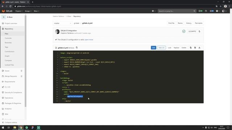The width and height of the screenshot is (232, 130).
Task: Open the user avatar menu
Action: pyautogui.click(x=224, y=11)
